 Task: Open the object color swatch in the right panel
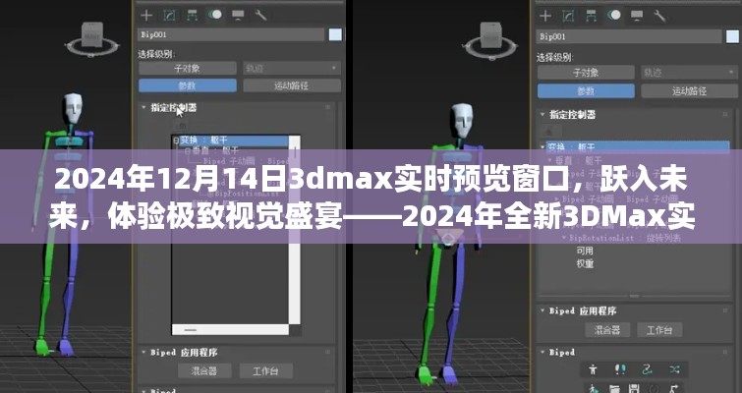732,36
